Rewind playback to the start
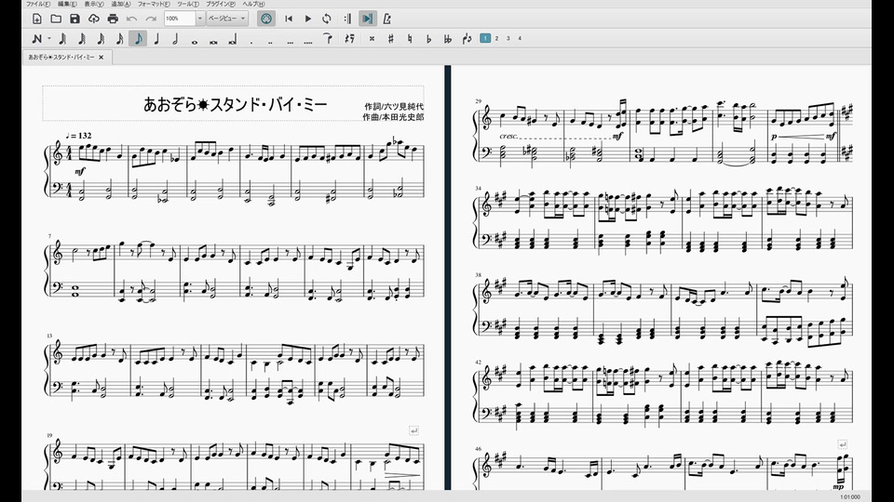The image size is (894, 502). (x=289, y=19)
